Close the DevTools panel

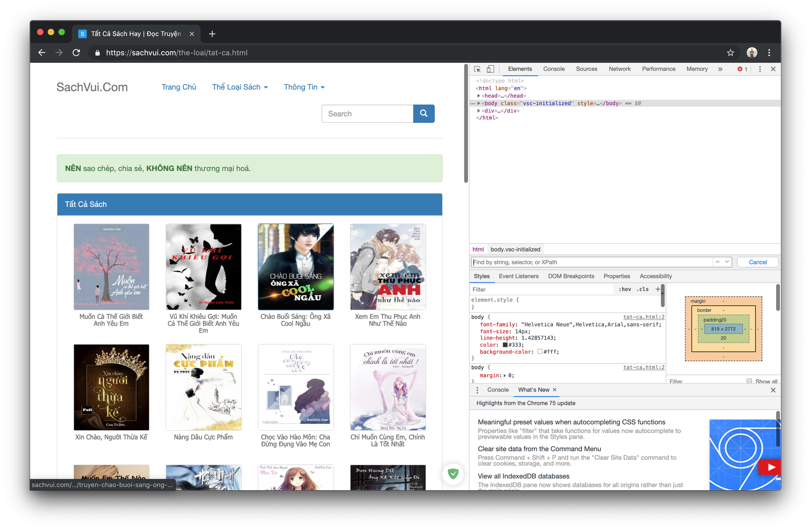[773, 69]
